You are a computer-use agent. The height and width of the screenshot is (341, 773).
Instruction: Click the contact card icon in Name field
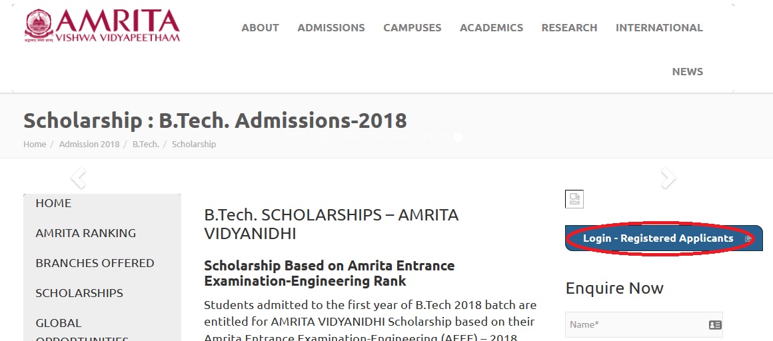715,325
